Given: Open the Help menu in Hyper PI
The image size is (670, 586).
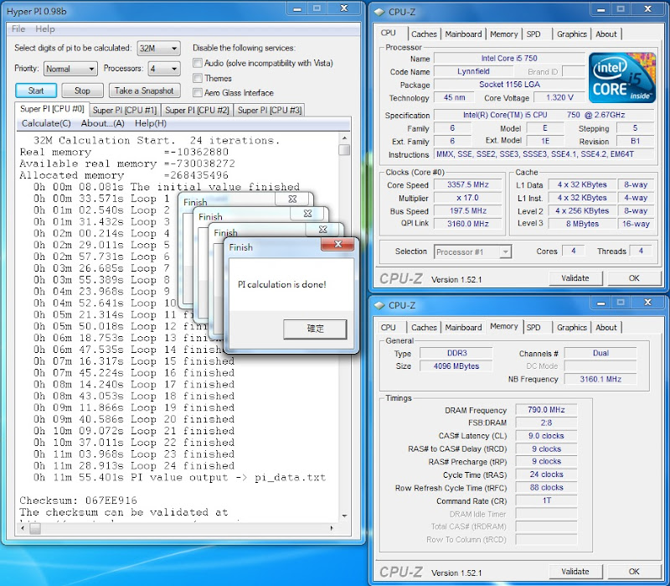Looking at the screenshot, I should (x=45, y=29).
